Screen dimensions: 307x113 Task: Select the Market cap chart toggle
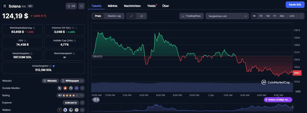coord(114,16)
